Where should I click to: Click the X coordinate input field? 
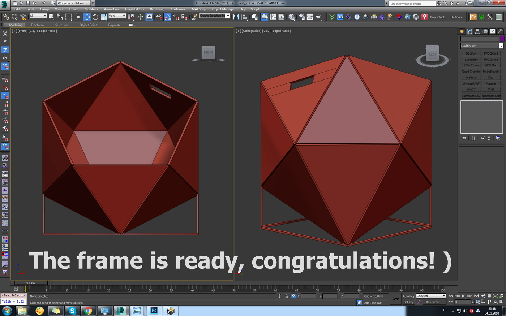point(308,296)
